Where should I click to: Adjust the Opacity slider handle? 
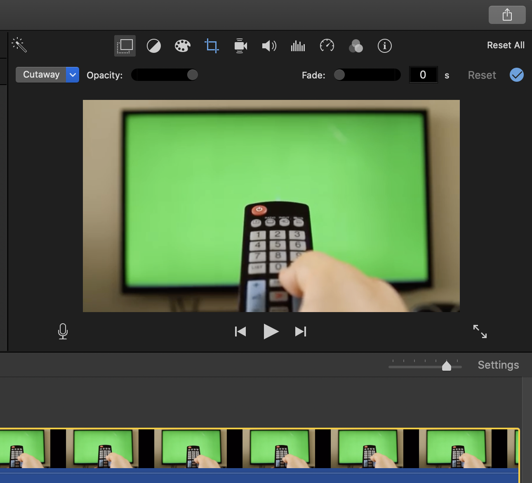pos(192,75)
